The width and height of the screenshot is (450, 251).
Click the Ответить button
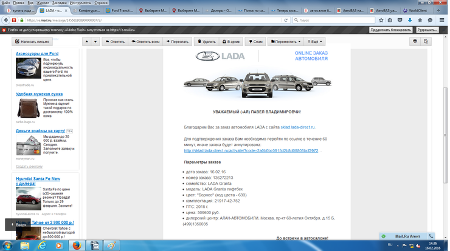[x=115, y=41]
